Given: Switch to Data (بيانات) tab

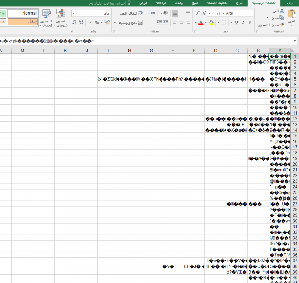Looking at the screenshot, I should (179, 3).
